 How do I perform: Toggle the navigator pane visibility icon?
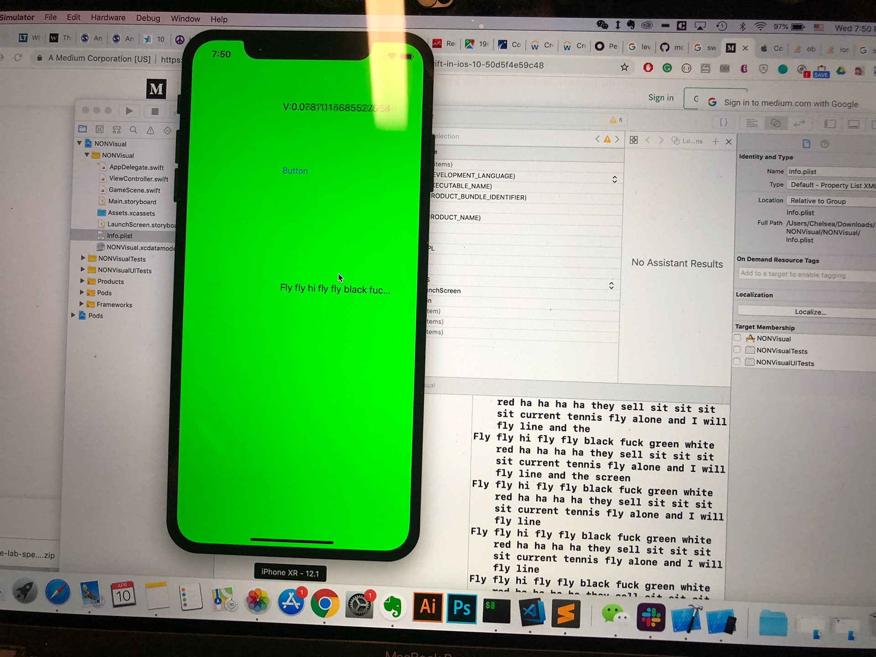(x=830, y=124)
